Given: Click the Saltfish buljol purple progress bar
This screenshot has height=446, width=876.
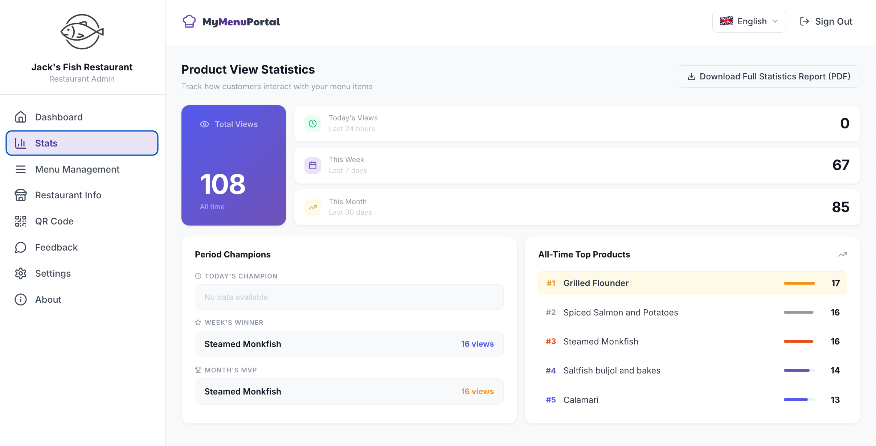Looking at the screenshot, I should pos(799,370).
